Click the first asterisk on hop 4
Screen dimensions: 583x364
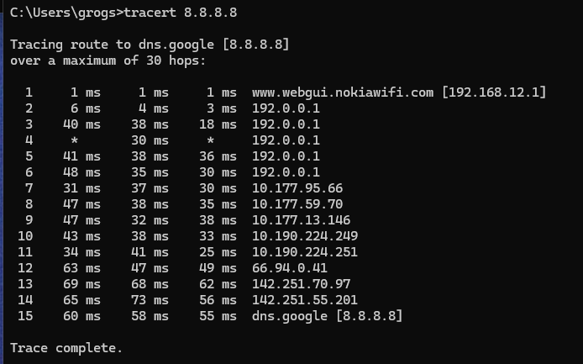75,140
